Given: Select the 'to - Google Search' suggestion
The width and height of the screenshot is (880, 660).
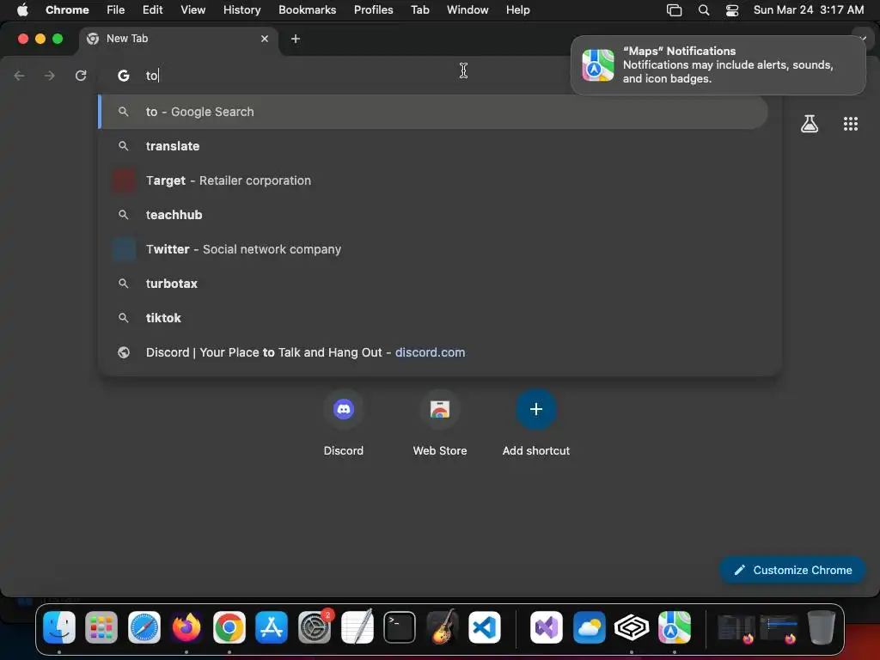Looking at the screenshot, I should 433,112.
